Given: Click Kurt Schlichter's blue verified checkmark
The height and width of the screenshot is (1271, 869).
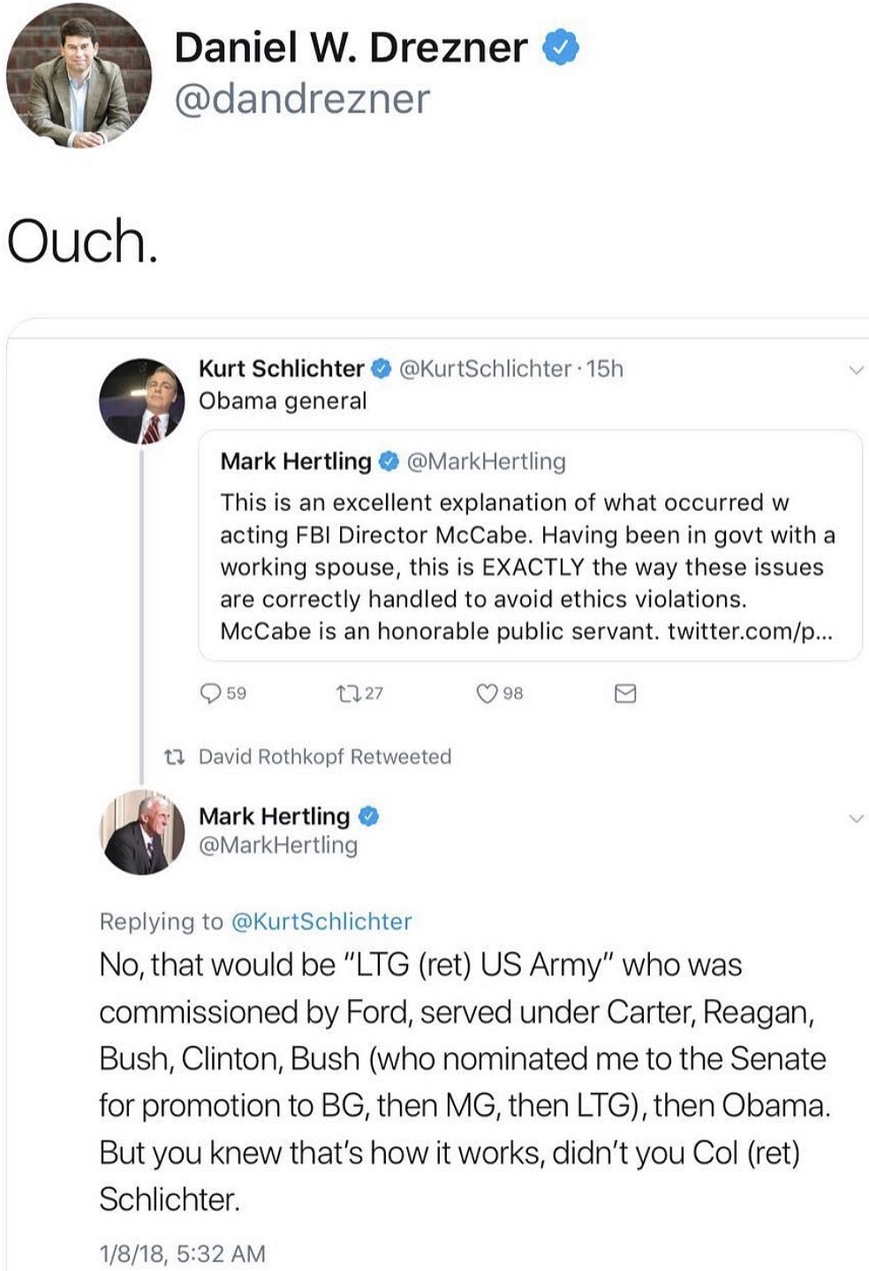Looking at the screenshot, I should pyautogui.click(x=382, y=369).
